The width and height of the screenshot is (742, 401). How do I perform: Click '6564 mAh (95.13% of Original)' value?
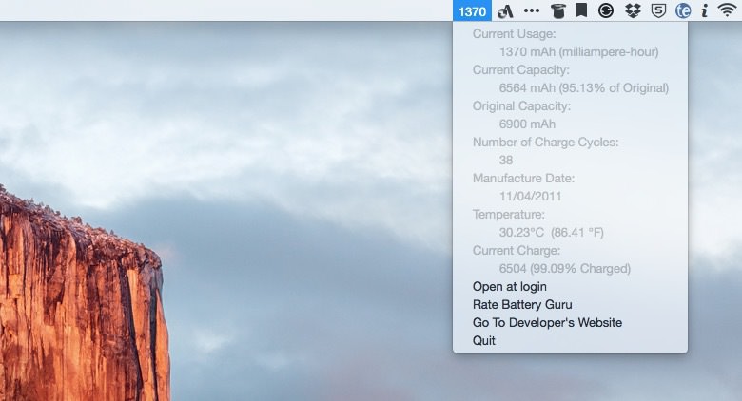tap(583, 88)
